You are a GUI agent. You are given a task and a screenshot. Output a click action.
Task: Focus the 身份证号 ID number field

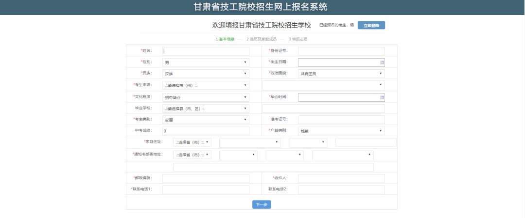pos(341,51)
